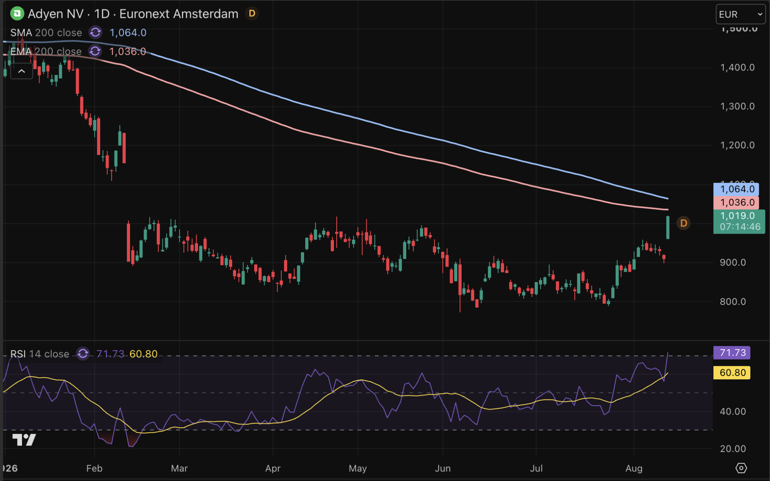Click the RSI legend value 60.80 in yellow
The width and height of the screenshot is (770, 481).
click(x=144, y=354)
